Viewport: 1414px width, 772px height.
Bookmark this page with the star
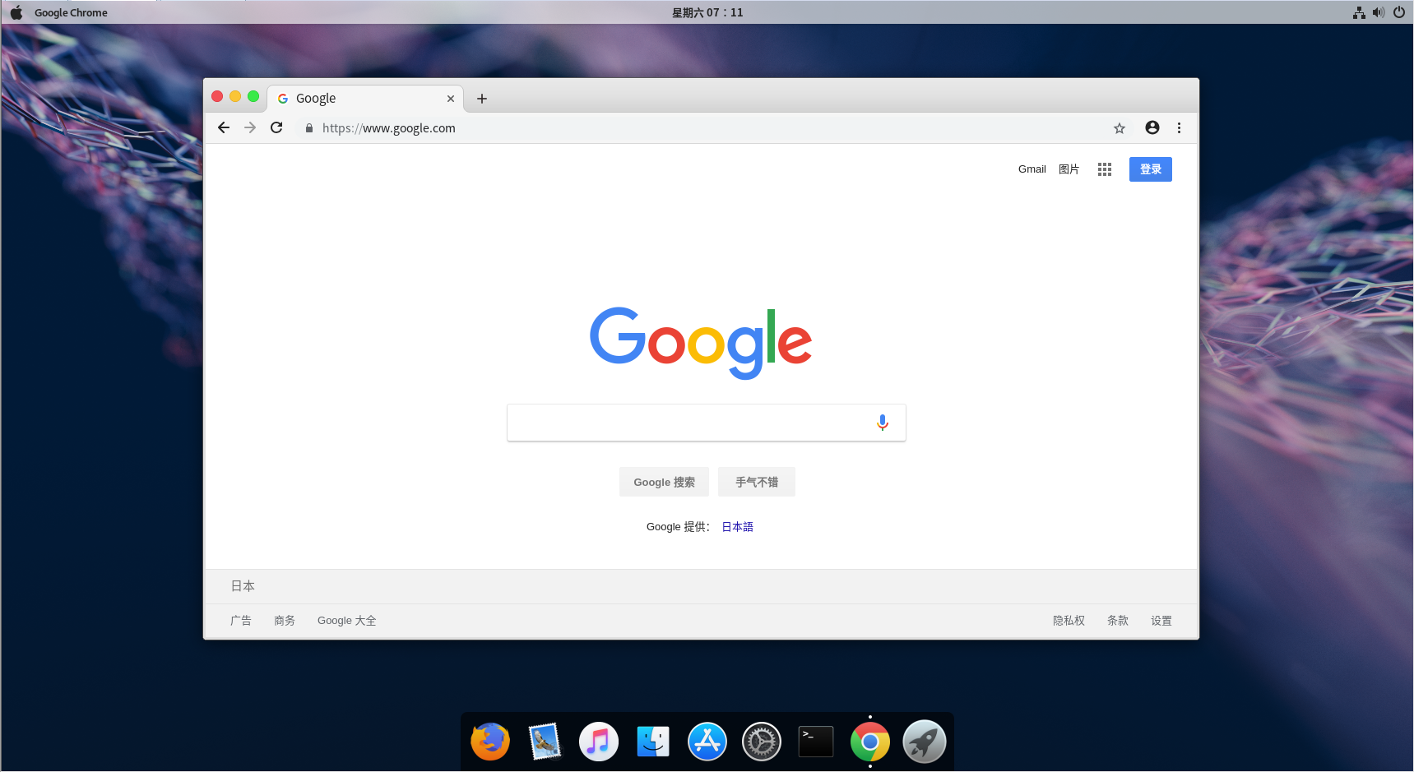coord(1120,128)
